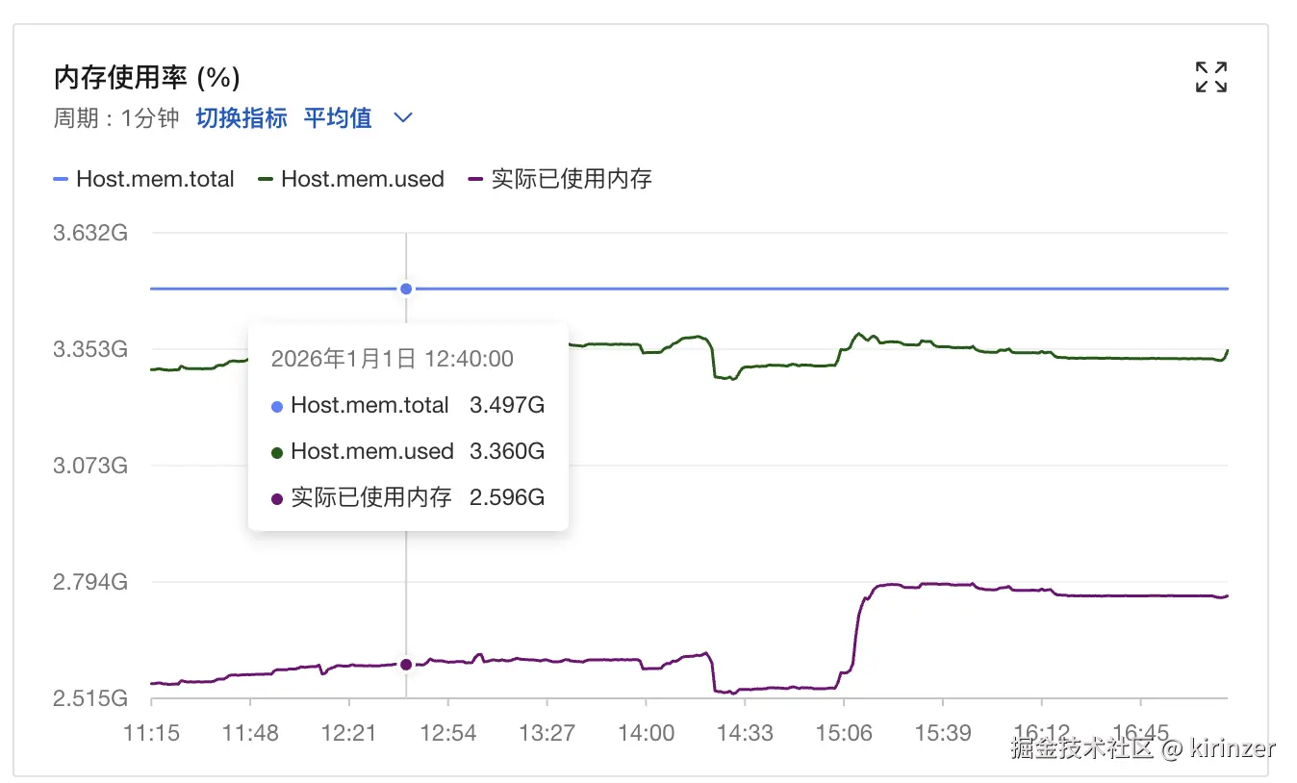Click tooltip date 2026年1月1日 12:40:00
Viewport: 1297px width, 783px height.
[x=393, y=359]
